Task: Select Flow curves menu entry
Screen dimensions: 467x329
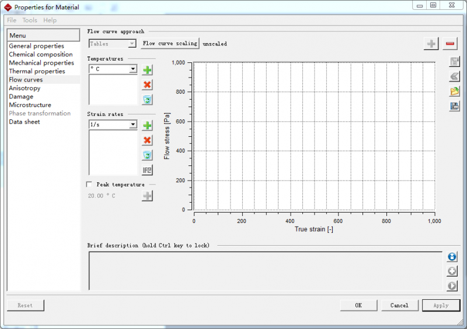Action: click(x=26, y=80)
